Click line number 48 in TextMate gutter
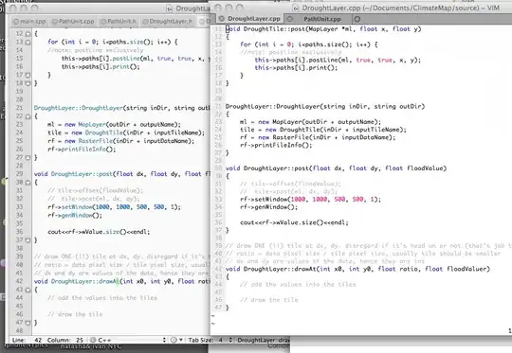The height and width of the screenshot is (353, 512). click(19, 330)
